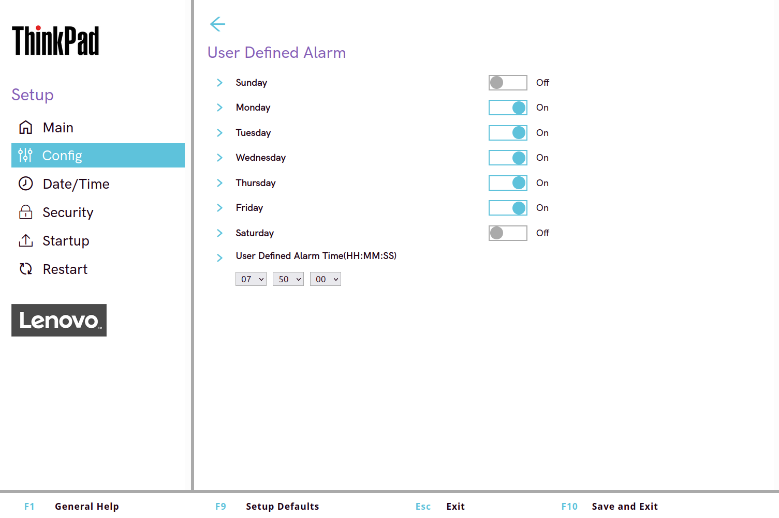Expand the User Defined Alarm Time chevron
The height and width of the screenshot is (518, 779).
(219, 258)
